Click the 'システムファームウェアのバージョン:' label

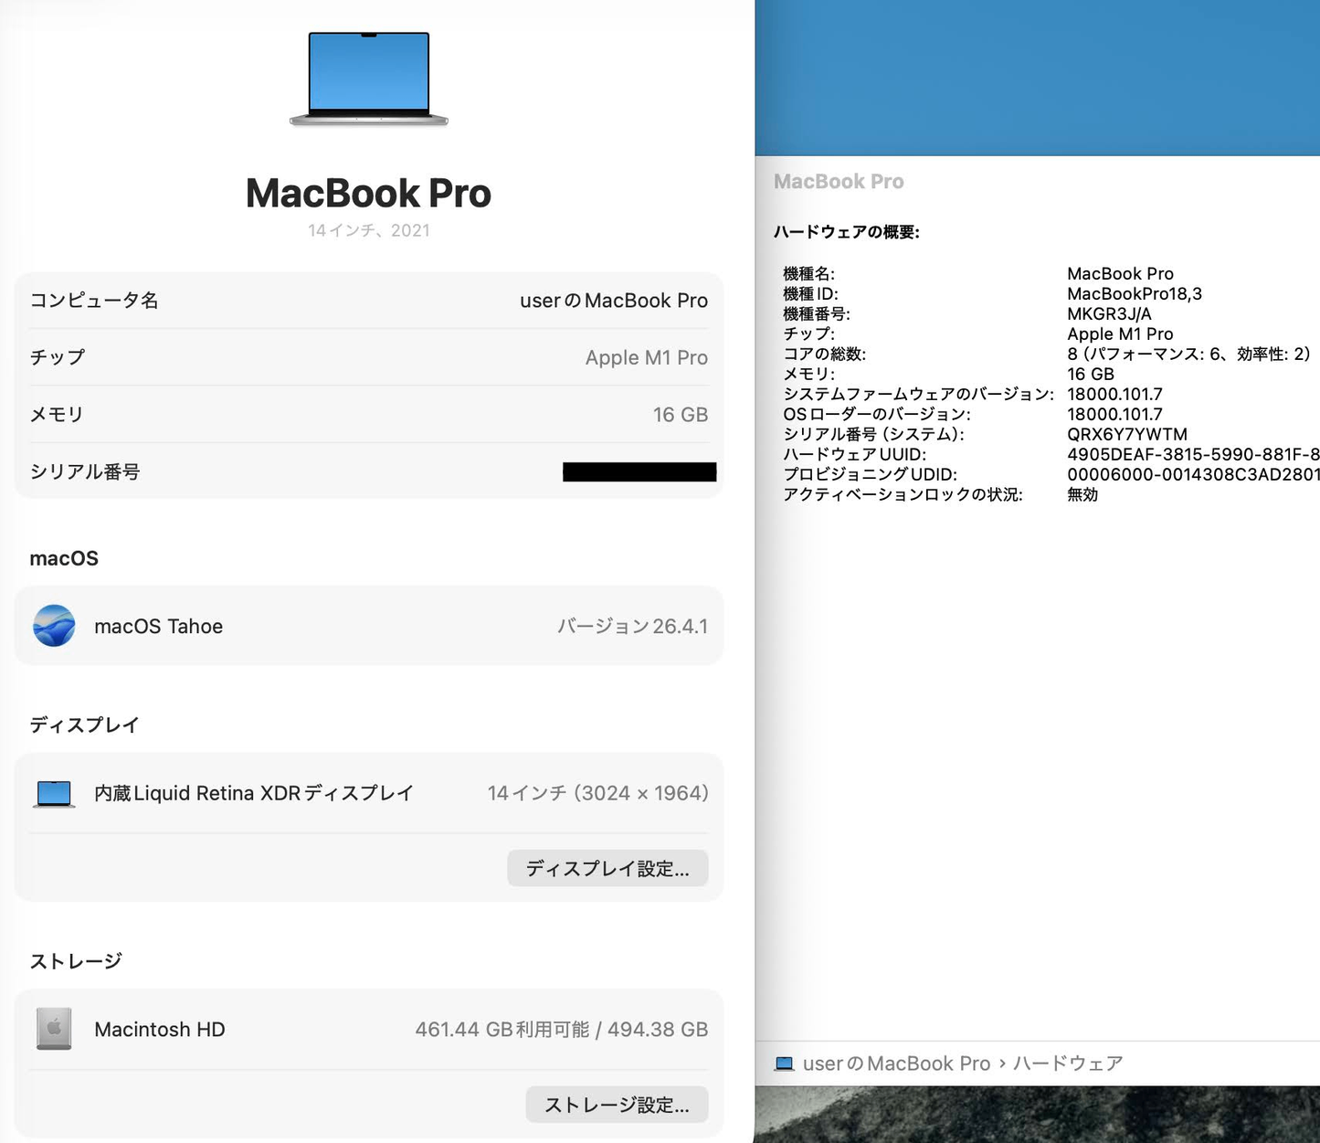click(918, 395)
